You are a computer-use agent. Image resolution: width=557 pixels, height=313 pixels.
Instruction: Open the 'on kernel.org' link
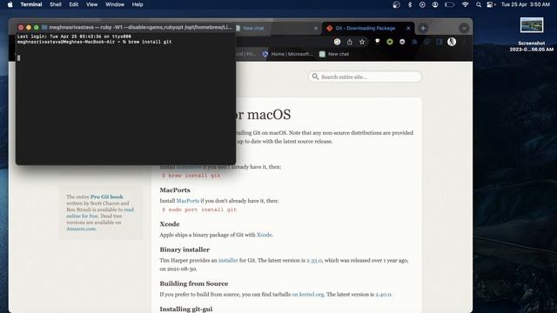pyautogui.click(x=307, y=295)
